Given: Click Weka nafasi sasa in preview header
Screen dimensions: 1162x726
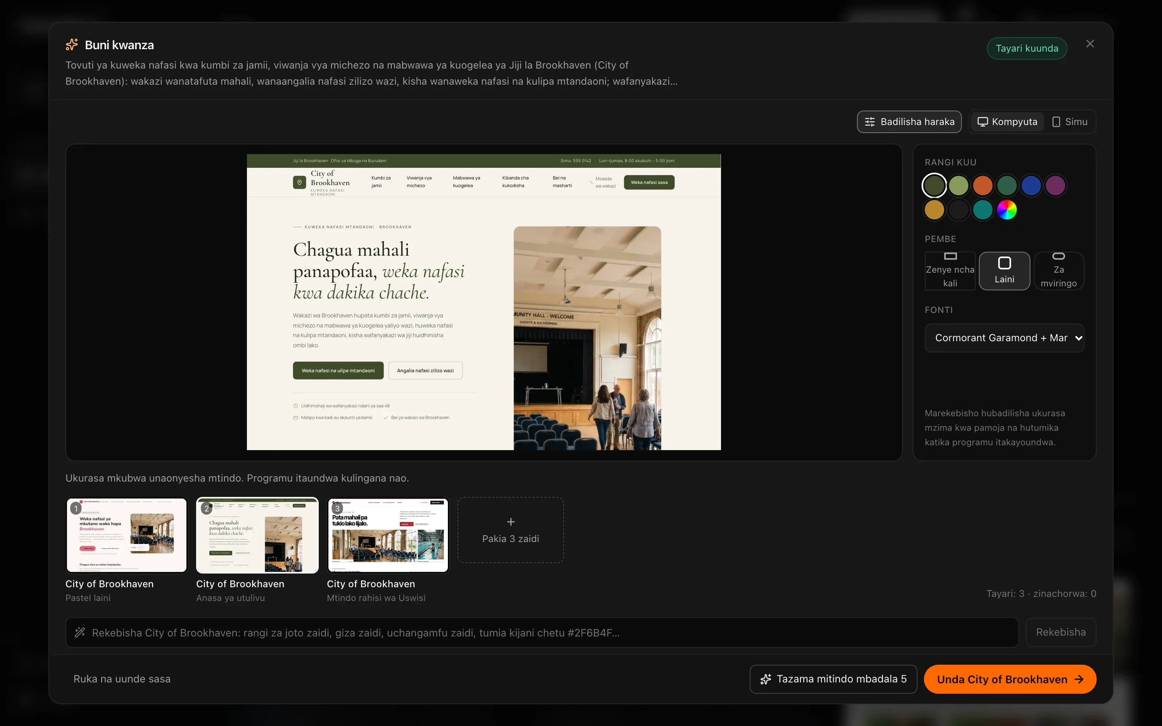Looking at the screenshot, I should coord(649,182).
